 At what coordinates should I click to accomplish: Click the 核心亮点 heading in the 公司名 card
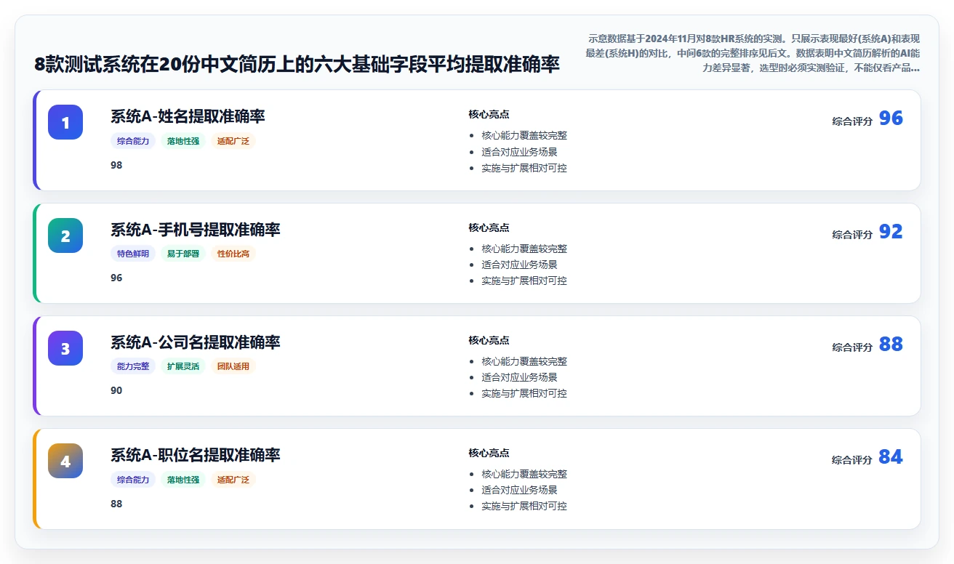point(489,340)
